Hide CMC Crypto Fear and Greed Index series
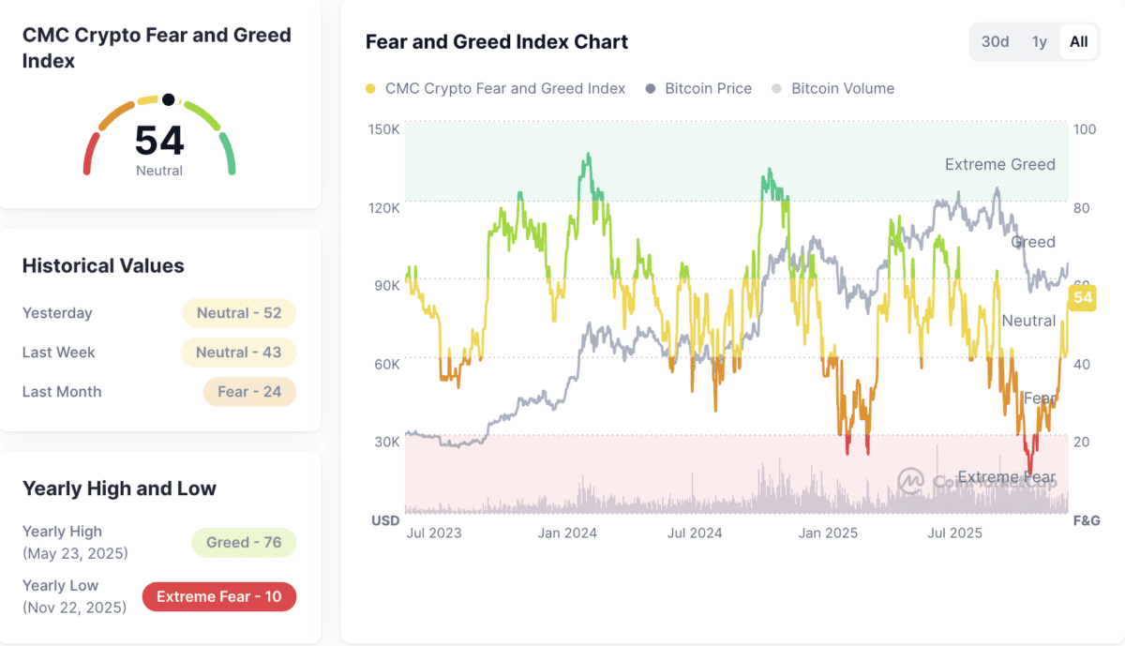1125x646 pixels. tap(505, 88)
